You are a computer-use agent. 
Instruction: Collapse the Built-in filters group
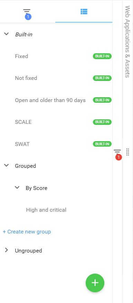[7, 34]
